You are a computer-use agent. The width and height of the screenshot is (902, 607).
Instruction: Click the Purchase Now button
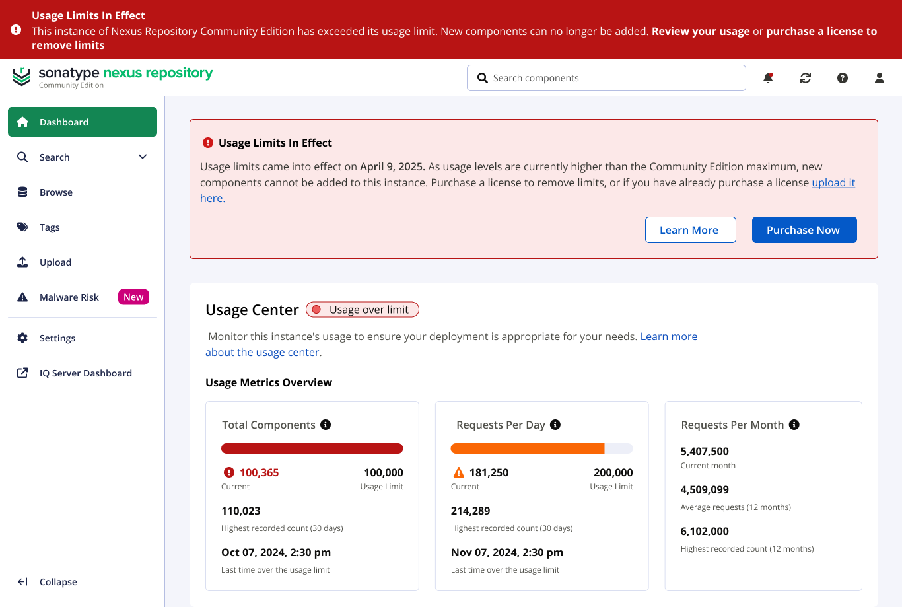pyautogui.click(x=804, y=230)
